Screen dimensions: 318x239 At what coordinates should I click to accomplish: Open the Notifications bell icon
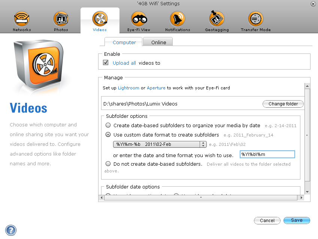tap(178, 19)
